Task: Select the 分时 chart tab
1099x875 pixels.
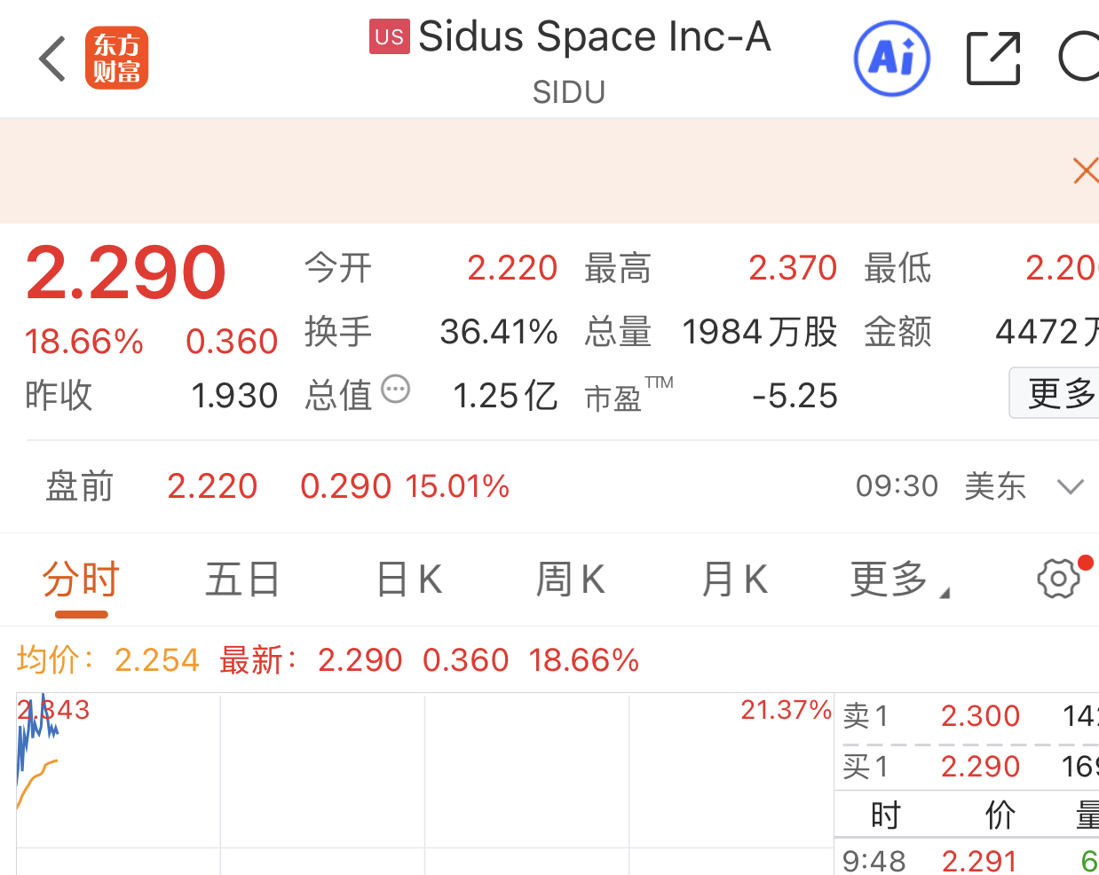Action: pyautogui.click(x=81, y=580)
